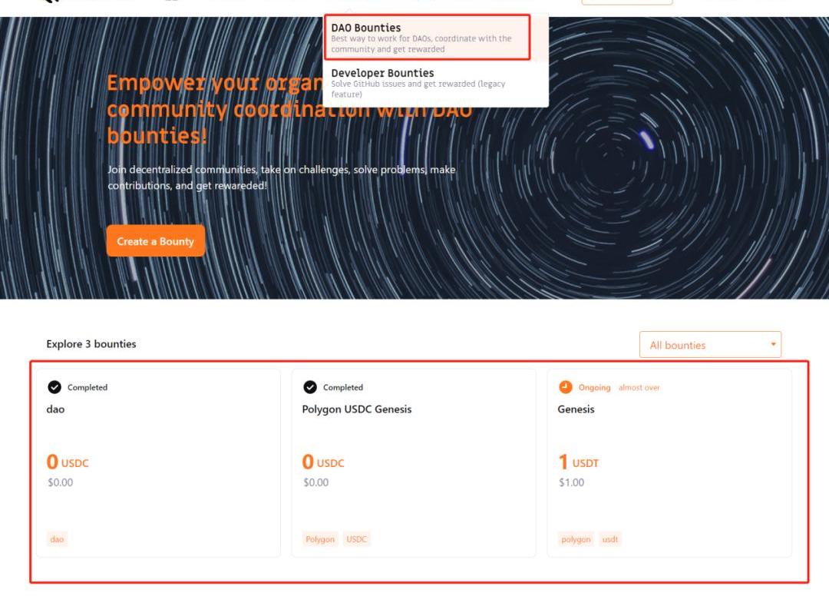Screen dimensions: 829x606
Task: Open the Polygon USDC Genesis bounty title
Action: 356,409
